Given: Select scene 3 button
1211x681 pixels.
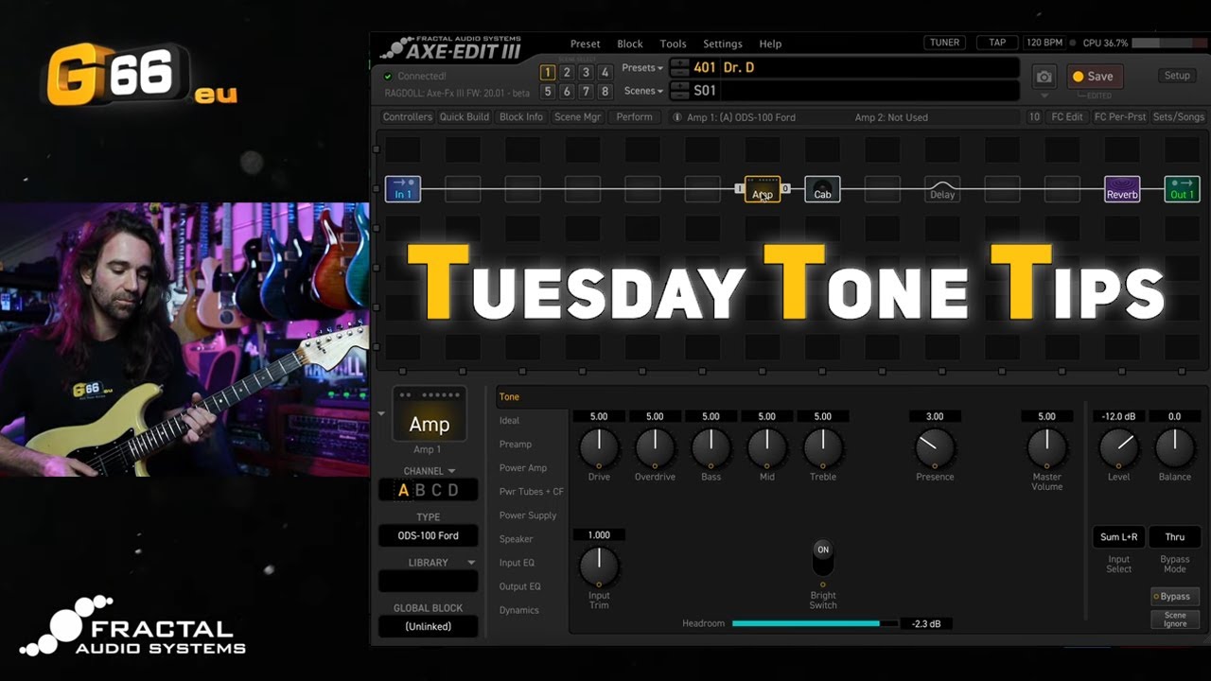Looking at the screenshot, I should pos(586,72).
